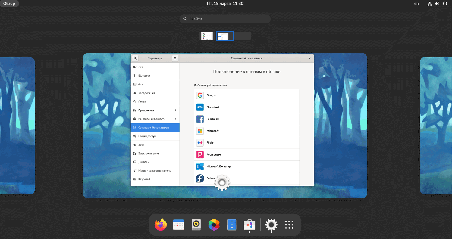Open the Фон background settings icon
Viewport: 452px width, 239px height.
(x=135, y=84)
